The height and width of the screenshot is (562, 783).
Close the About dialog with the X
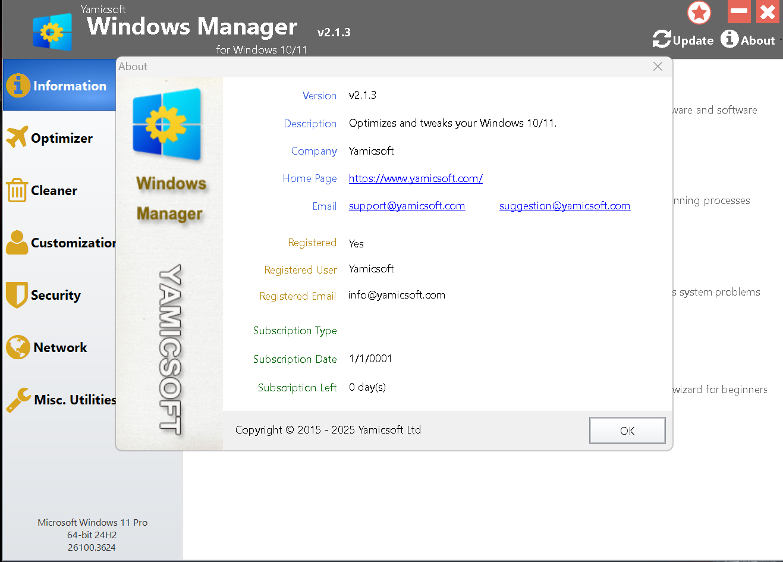[658, 67]
